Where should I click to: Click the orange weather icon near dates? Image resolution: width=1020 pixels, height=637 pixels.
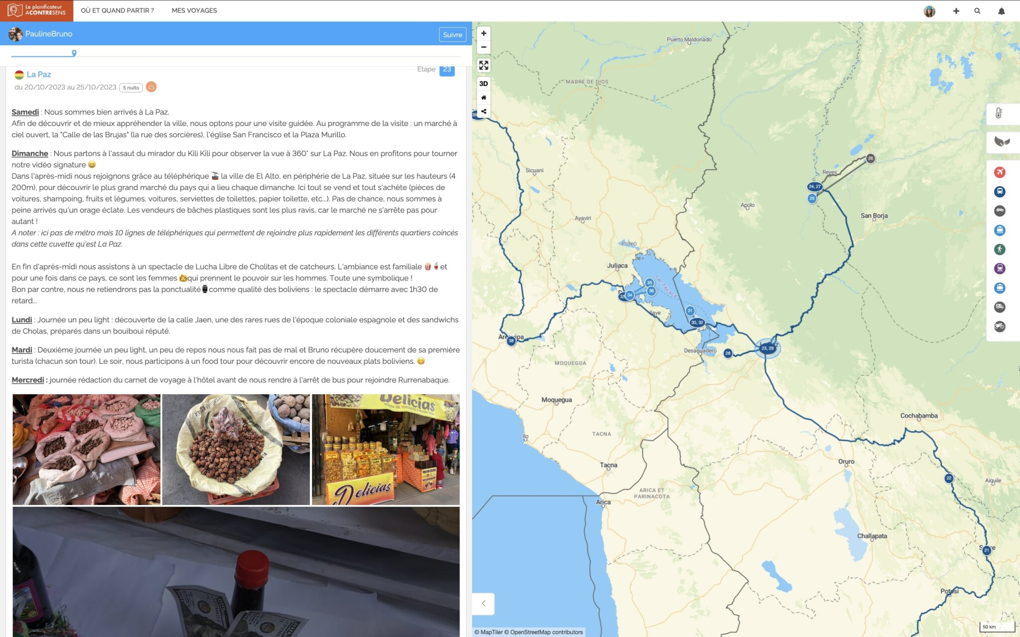151,87
